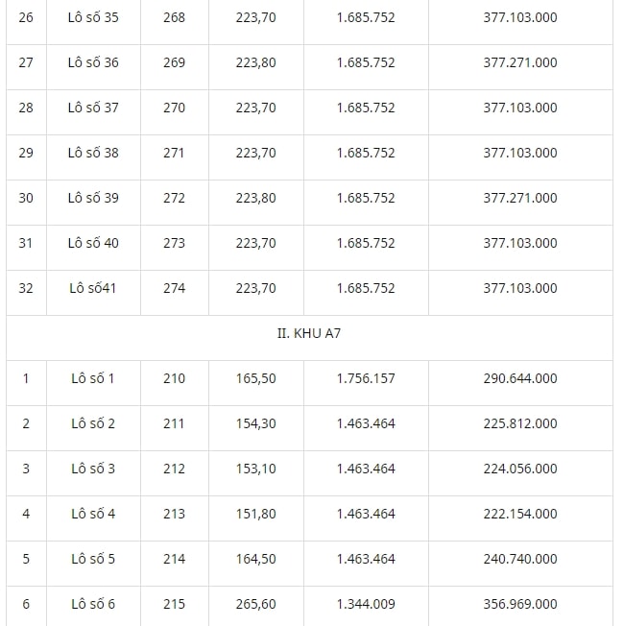This screenshot has width=624, height=626.
Task: Select the area value 265,60
Action: [x=256, y=604]
